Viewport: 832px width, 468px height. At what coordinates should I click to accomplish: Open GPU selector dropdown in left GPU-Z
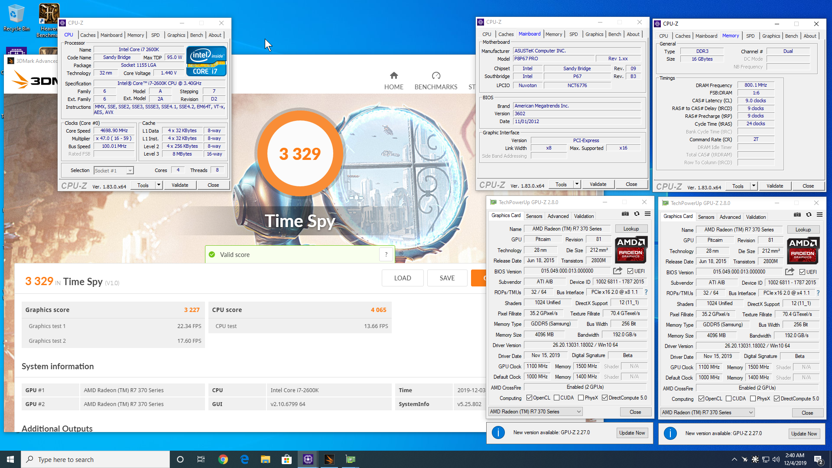[535, 412]
